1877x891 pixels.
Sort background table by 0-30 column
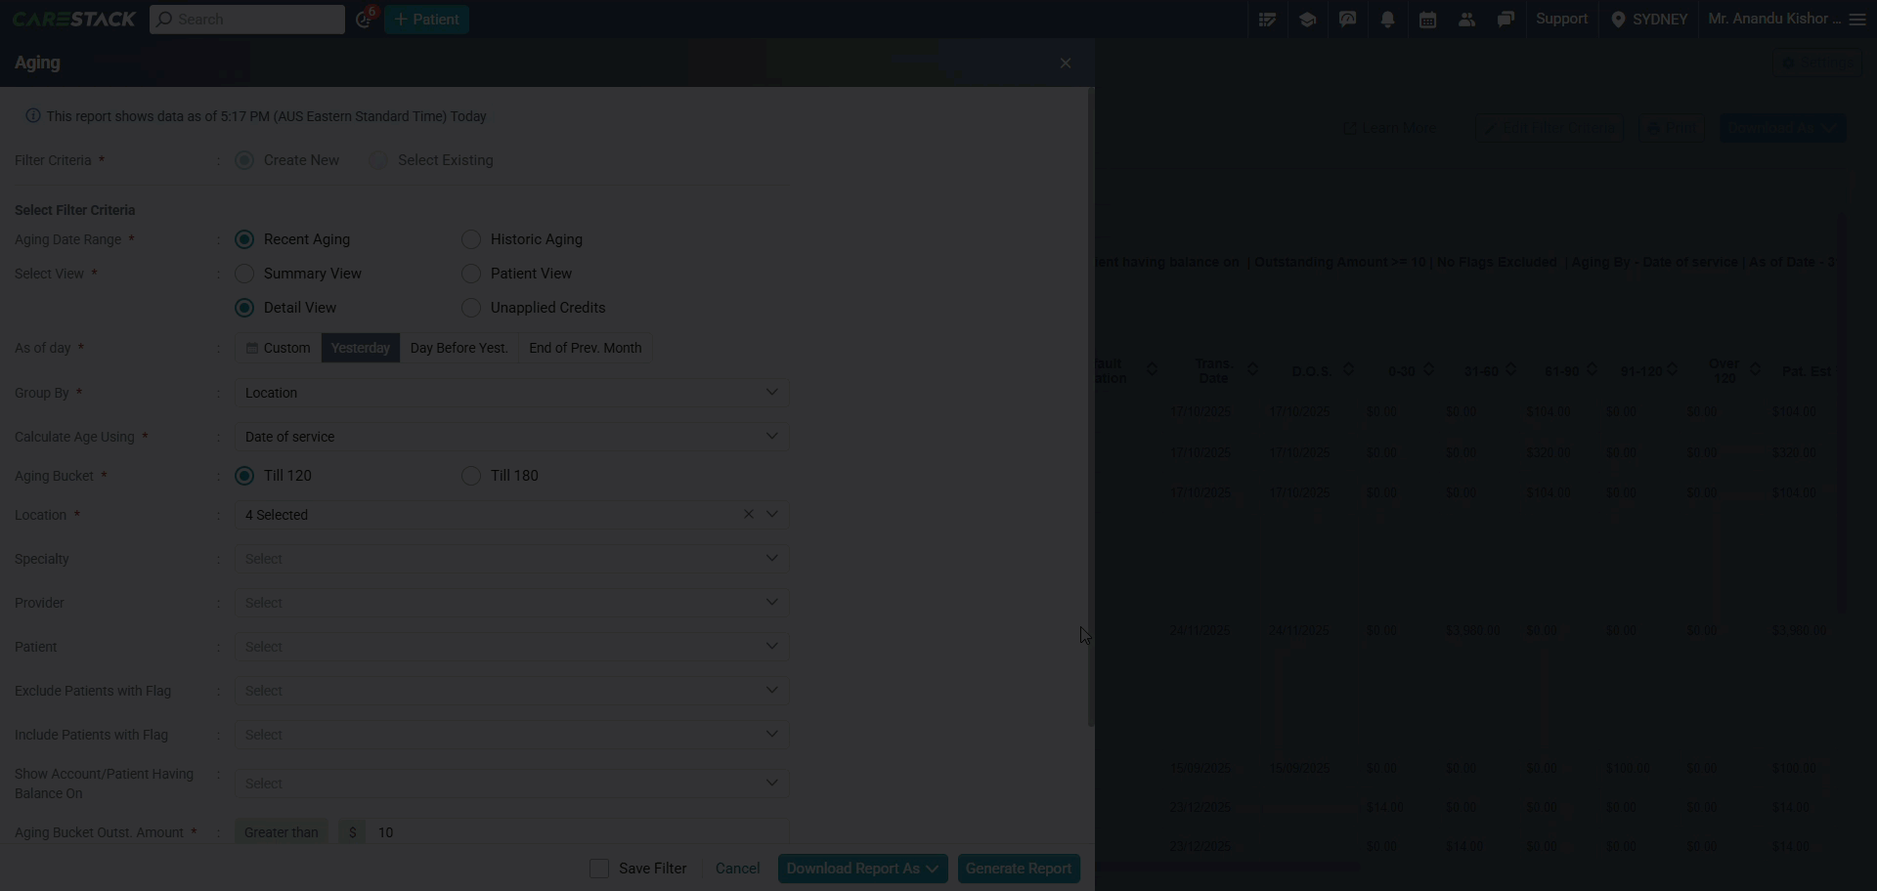point(1428,369)
